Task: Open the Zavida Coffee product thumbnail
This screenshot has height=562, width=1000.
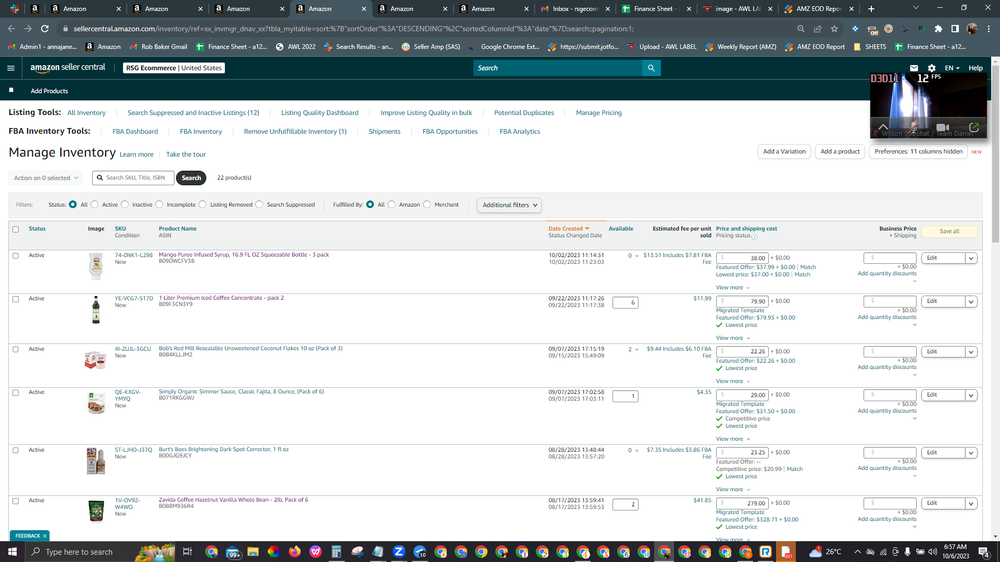Action: [x=96, y=511]
